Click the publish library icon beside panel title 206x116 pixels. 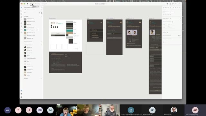click(x=42, y=7)
